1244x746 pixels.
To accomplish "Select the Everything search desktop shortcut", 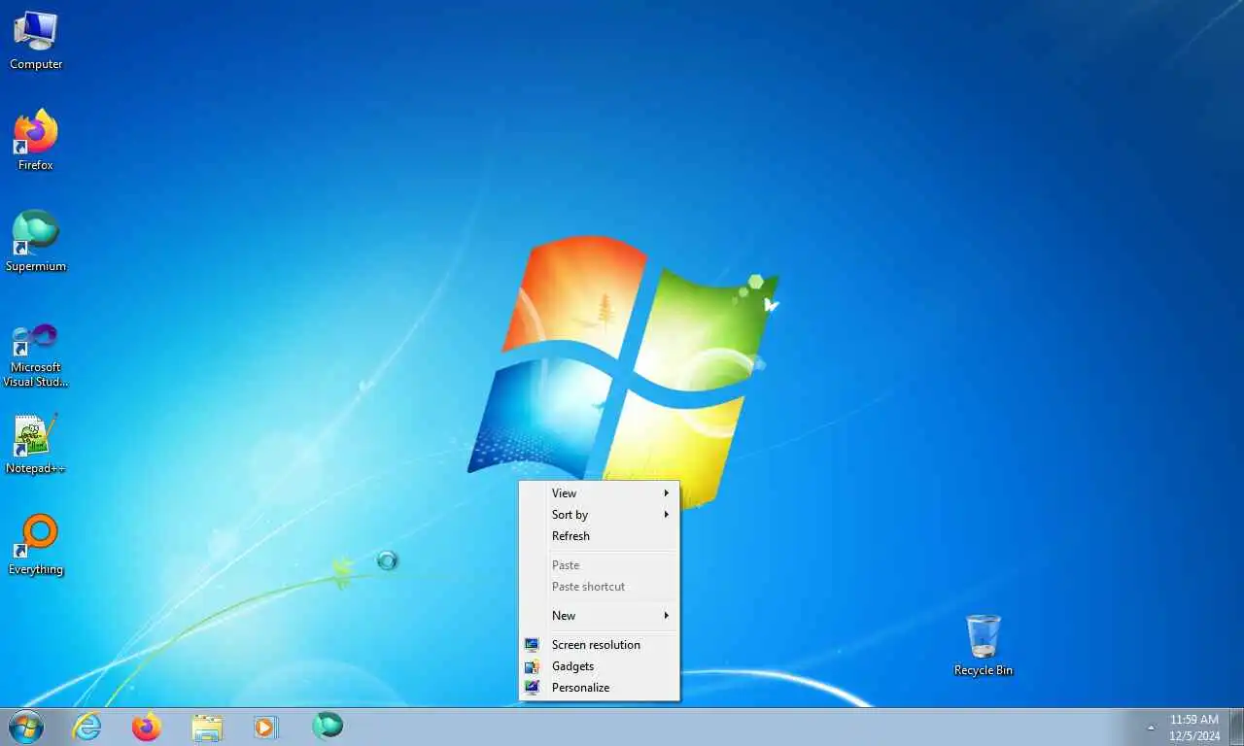I will [x=36, y=546].
